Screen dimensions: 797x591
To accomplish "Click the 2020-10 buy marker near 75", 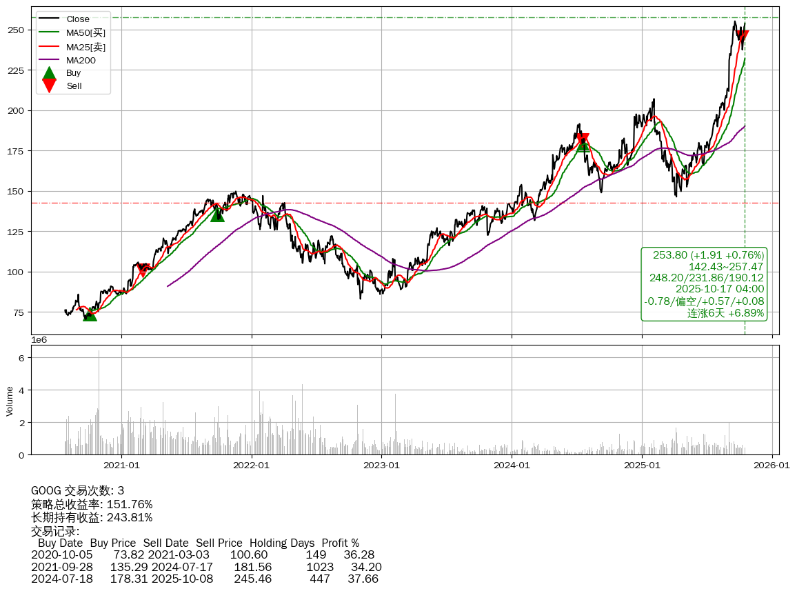I will point(90,314).
